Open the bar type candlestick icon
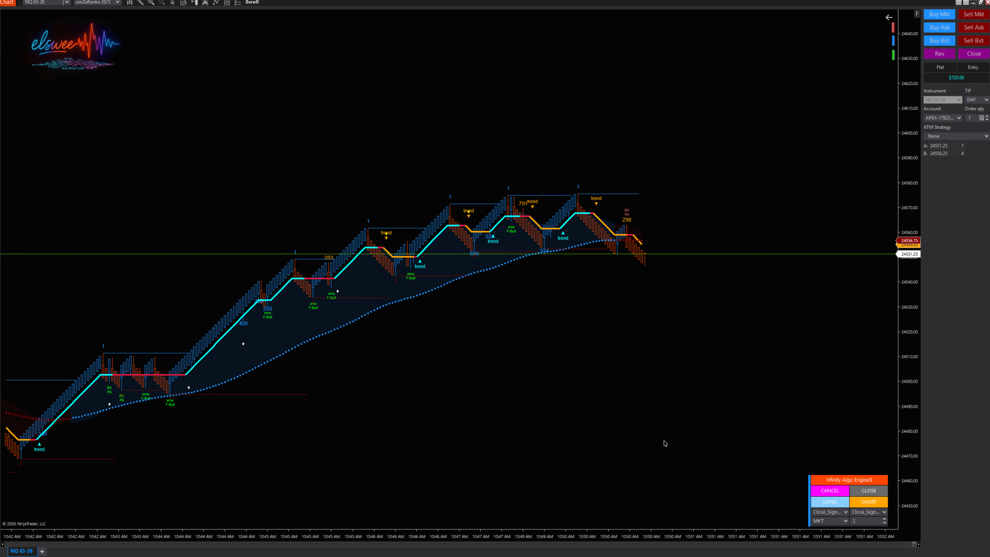The image size is (990, 557). coord(130,2)
